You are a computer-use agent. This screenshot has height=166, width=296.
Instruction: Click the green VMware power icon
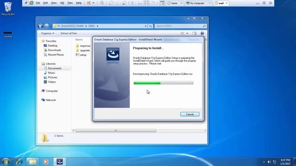coord(31,3)
